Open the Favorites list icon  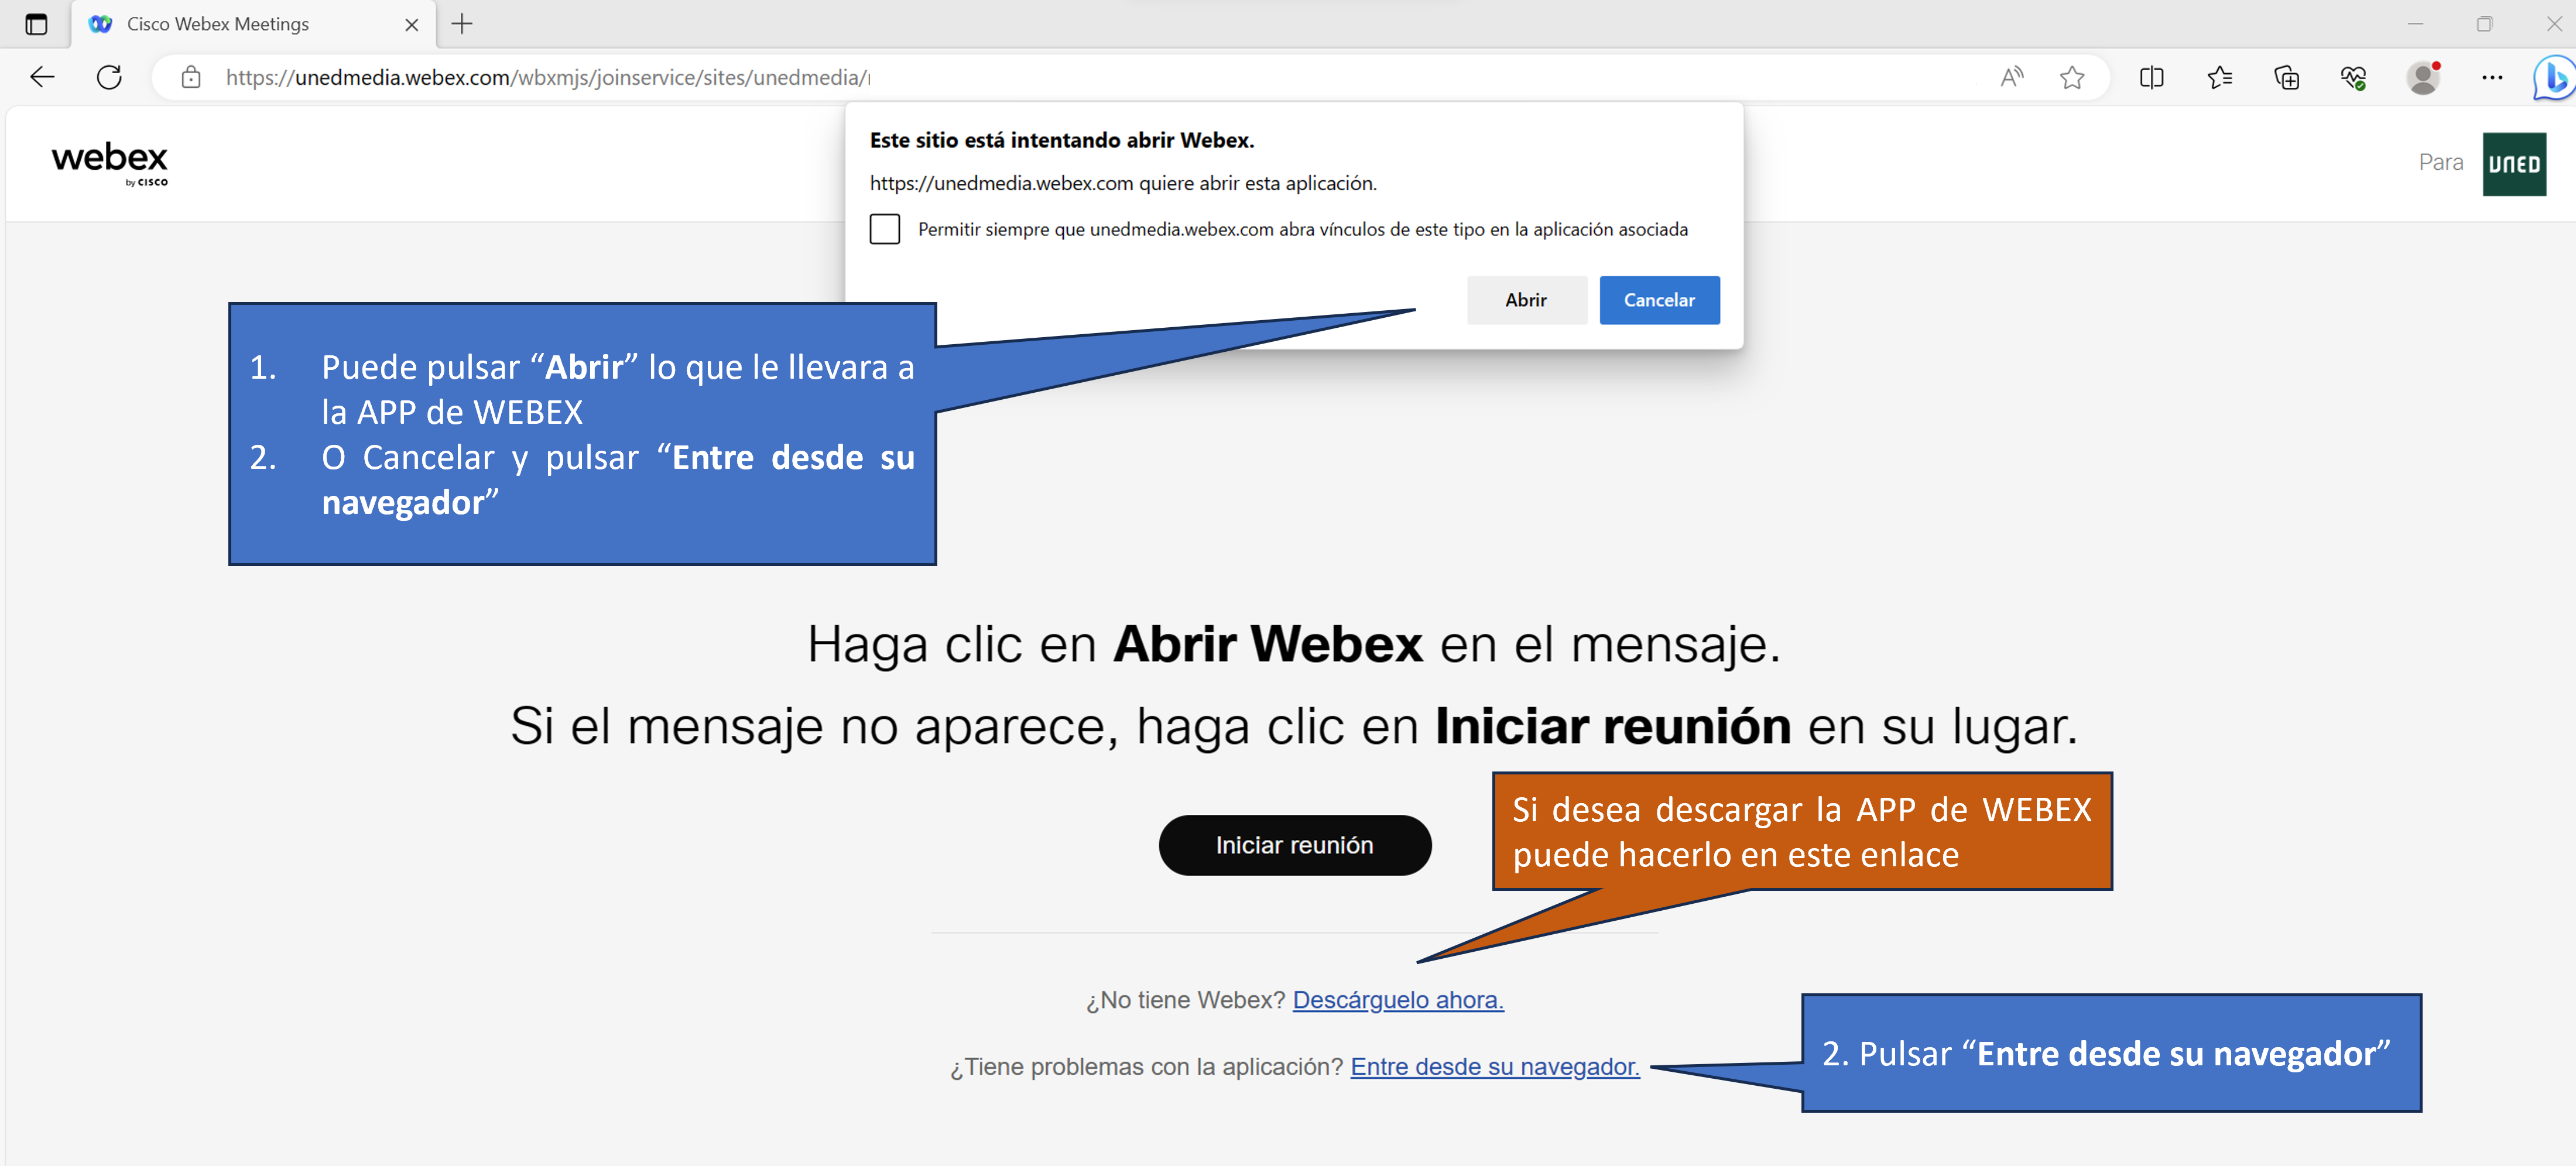click(2220, 77)
